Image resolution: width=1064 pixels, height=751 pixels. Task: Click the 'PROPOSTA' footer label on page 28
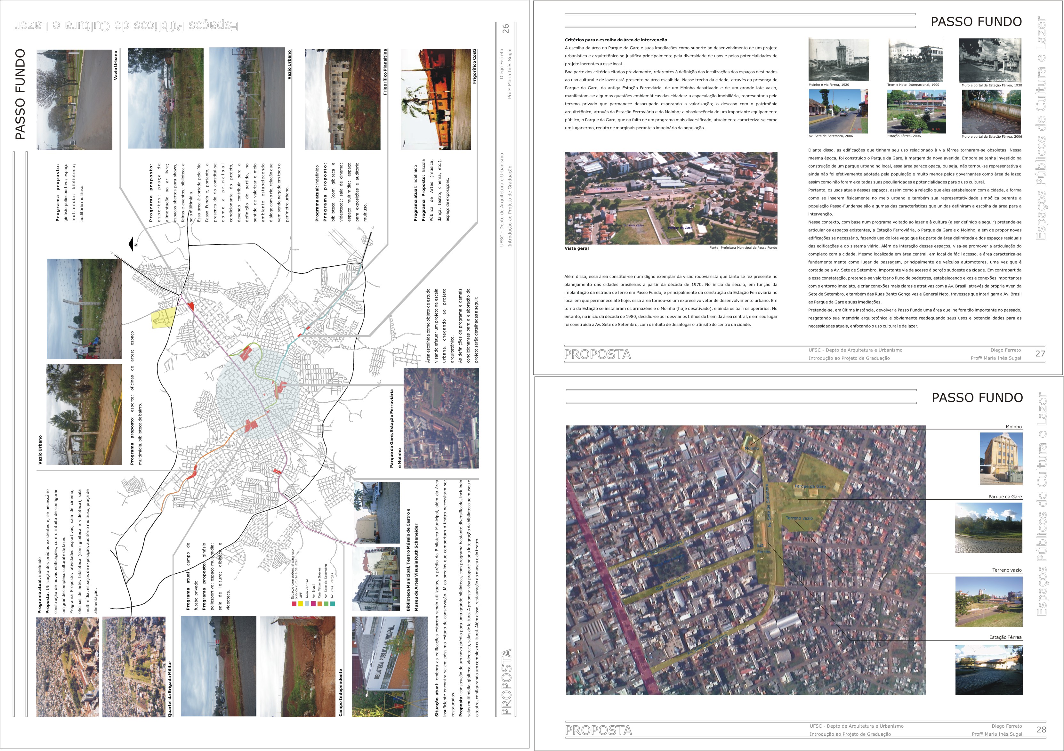(x=598, y=731)
